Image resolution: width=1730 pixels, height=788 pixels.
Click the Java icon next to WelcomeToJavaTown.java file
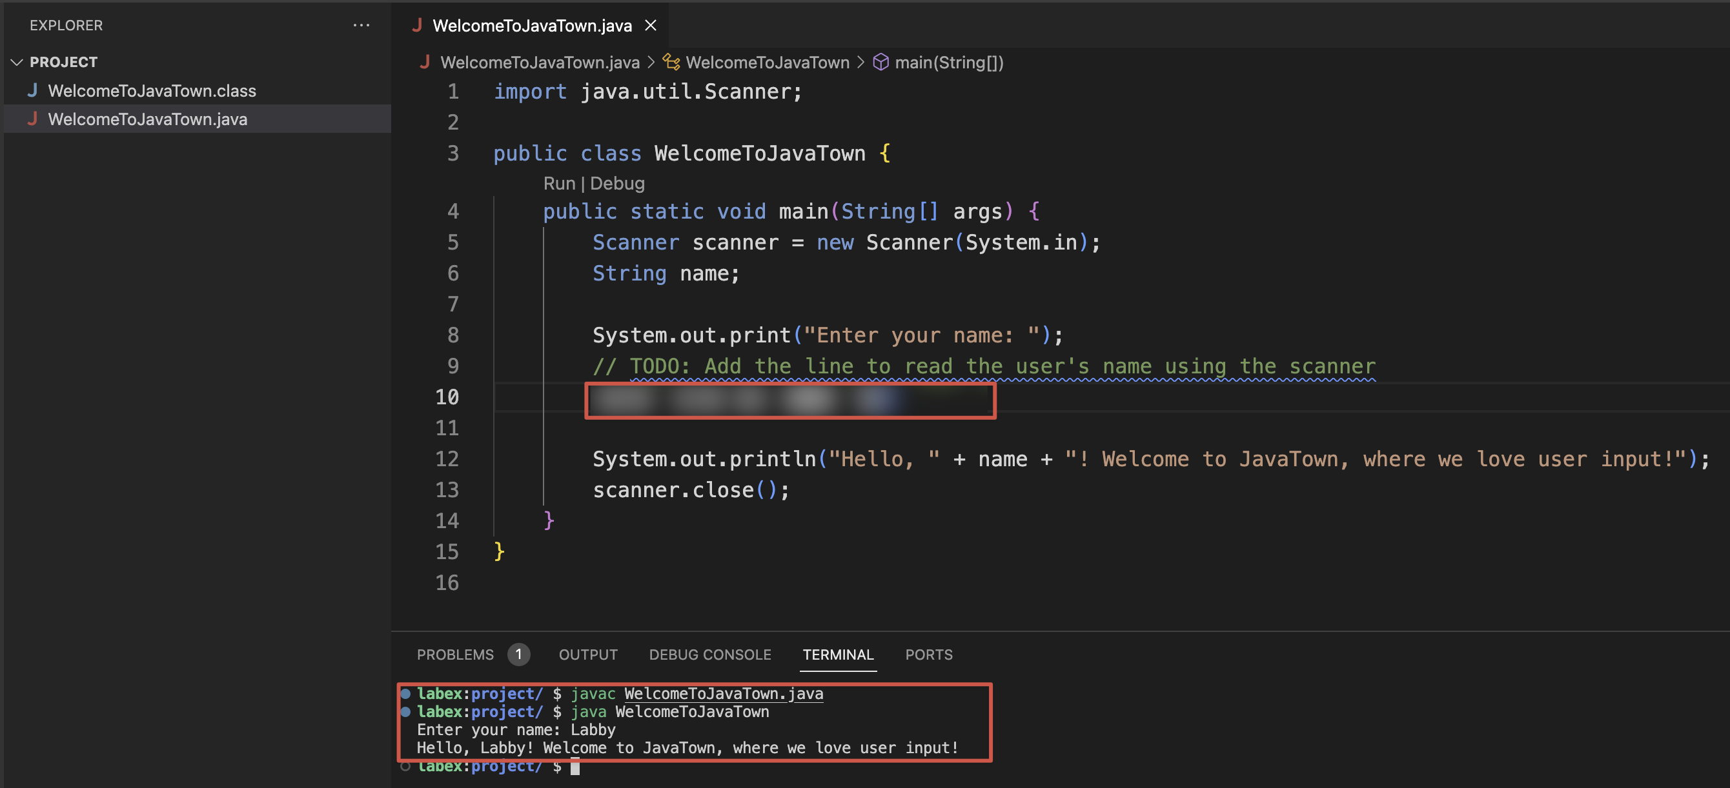(x=32, y=119)
